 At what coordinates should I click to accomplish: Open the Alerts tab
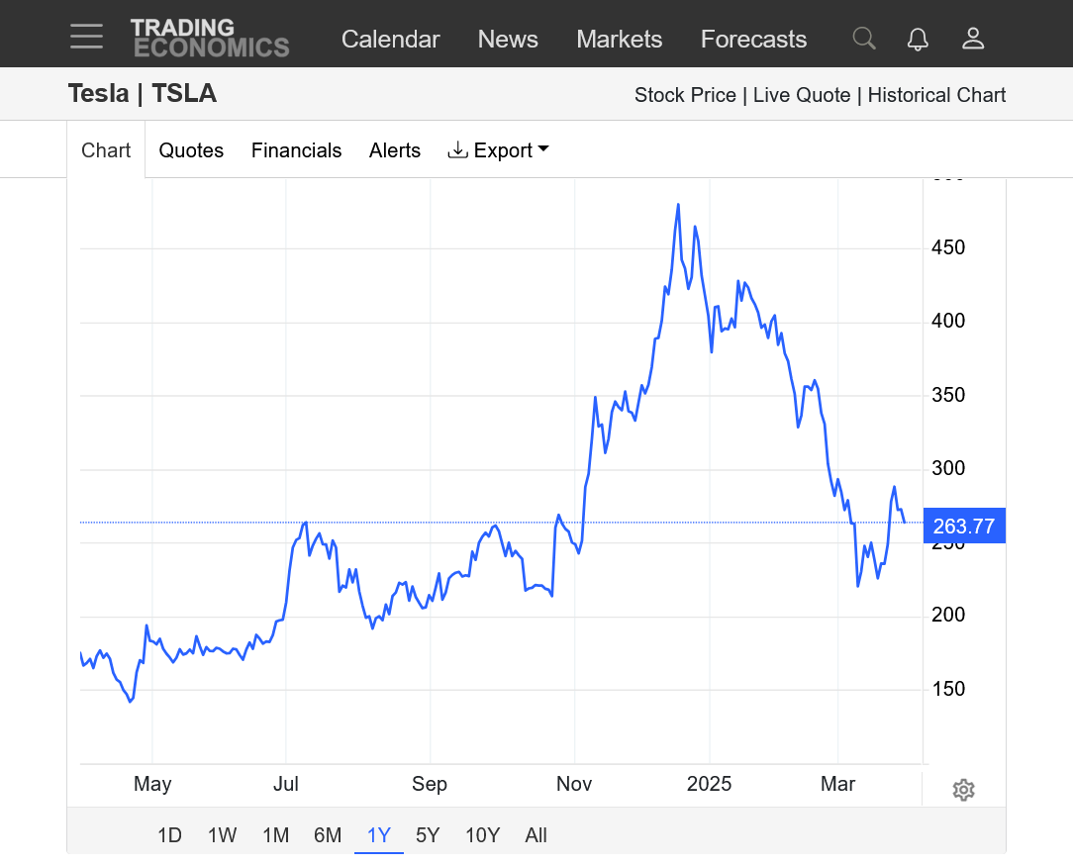pyautogui.click(x=395, y=150)
